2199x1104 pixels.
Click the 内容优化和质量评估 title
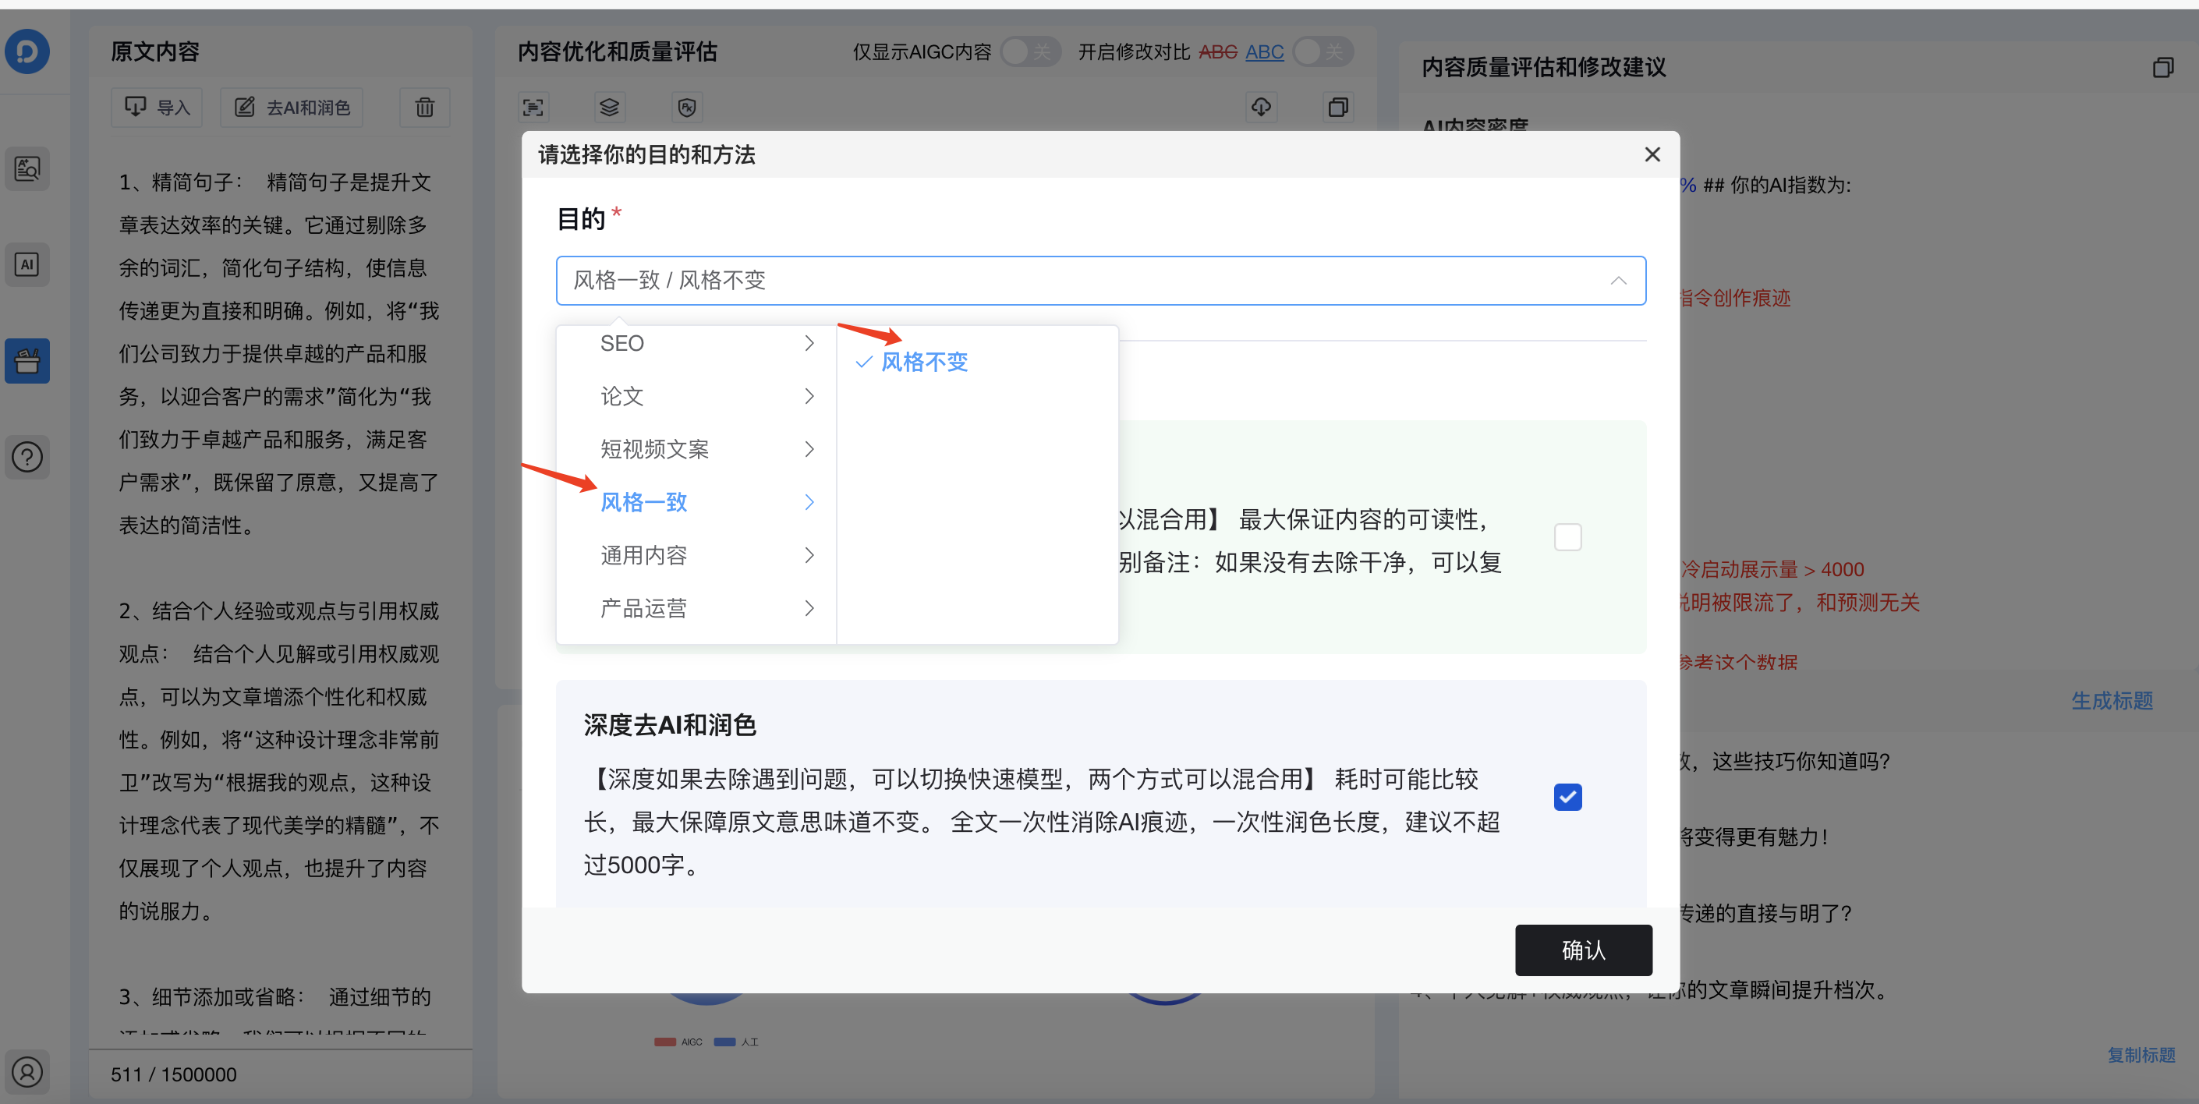pos(617,52)
